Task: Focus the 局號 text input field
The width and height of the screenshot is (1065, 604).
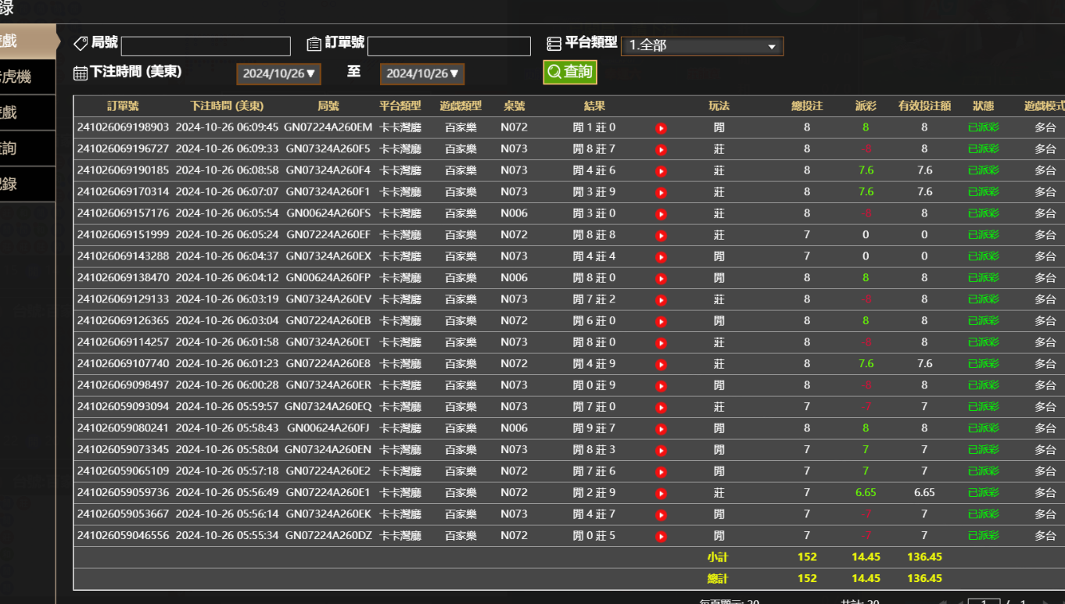Action: tap(206, 46)
